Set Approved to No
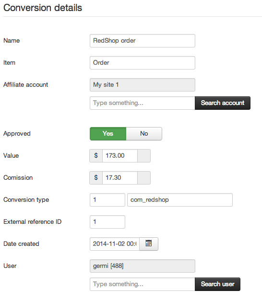This screenshot has width=262, height=301. (x=144, y=134)
